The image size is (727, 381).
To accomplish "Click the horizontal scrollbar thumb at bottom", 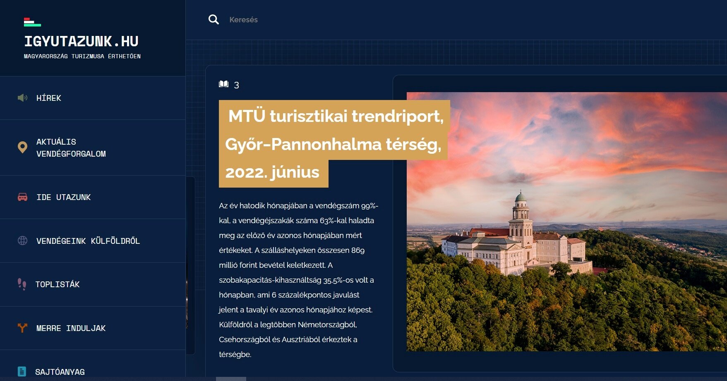I will 231,379.
